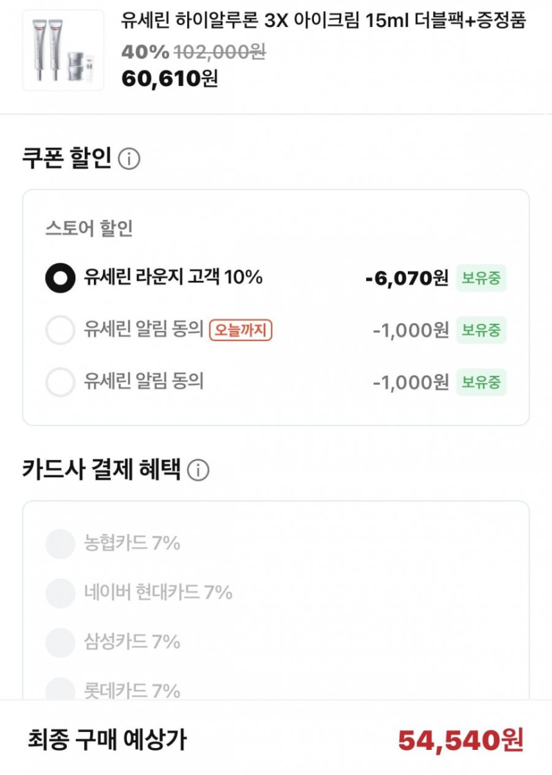Choose the 유세린 알림 동의 coupon marked 오늘까지

(60, 330)
